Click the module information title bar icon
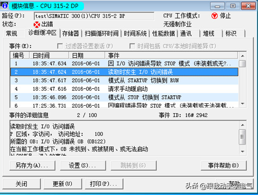The height and width of the screenshot is (195, 258). (x=5, y=6)
